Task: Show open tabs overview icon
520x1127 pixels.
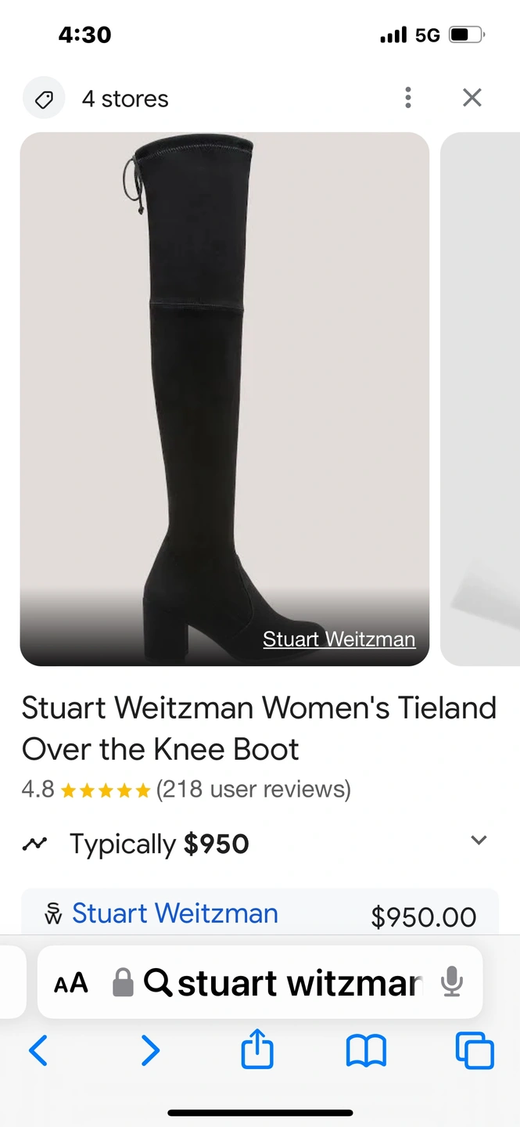Action: tap(475, 1050)
